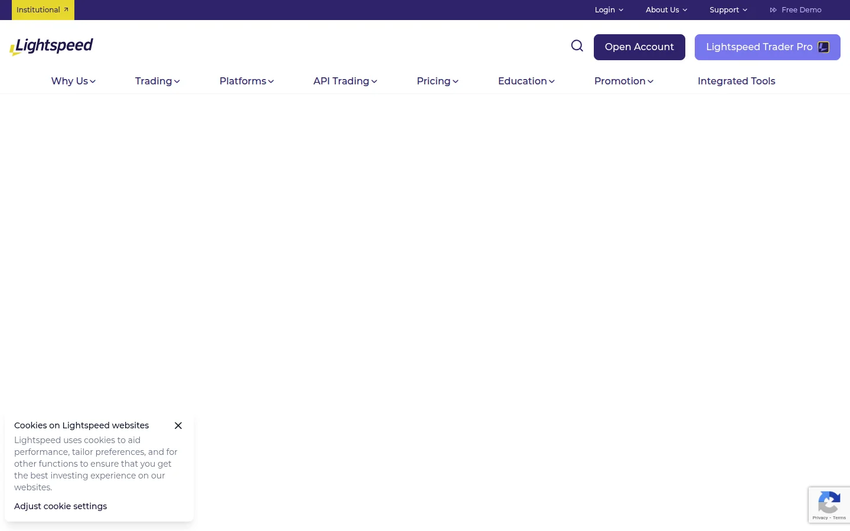
Task: Click the Open Account button
Action: click(639, 47)
